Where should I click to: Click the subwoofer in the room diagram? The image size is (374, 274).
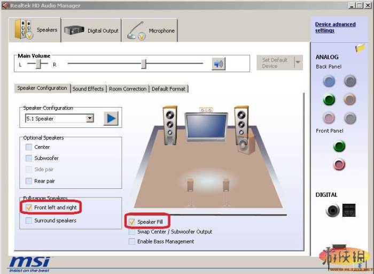point(246,144)
